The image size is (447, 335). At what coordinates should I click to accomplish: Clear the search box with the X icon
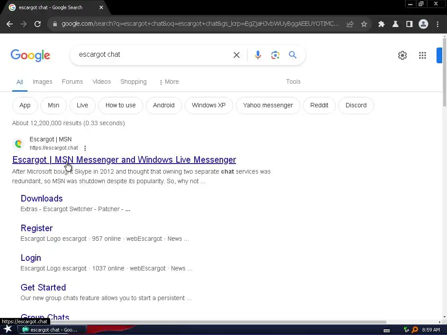[237, 55]
